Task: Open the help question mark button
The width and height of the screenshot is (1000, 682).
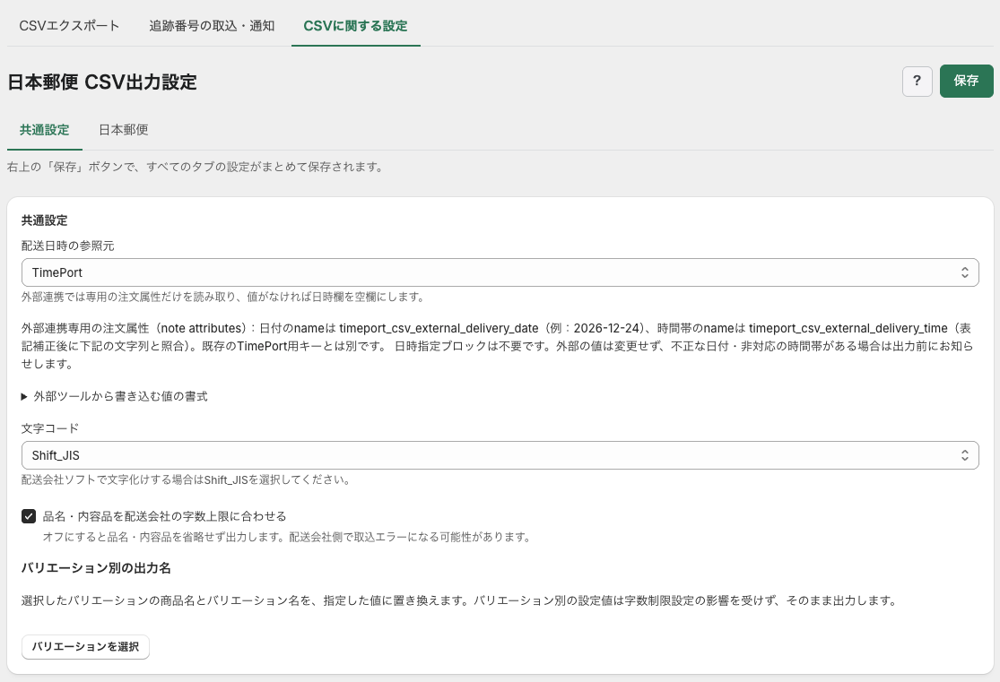Action: pos(917,81)
